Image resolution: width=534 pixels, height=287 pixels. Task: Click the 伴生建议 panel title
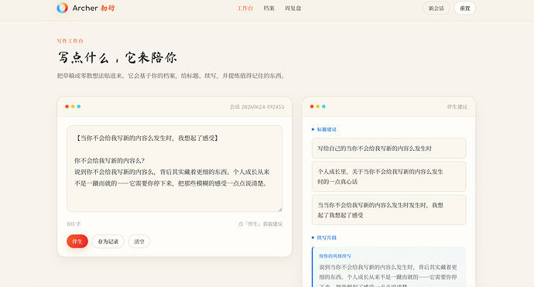(457, 107)
